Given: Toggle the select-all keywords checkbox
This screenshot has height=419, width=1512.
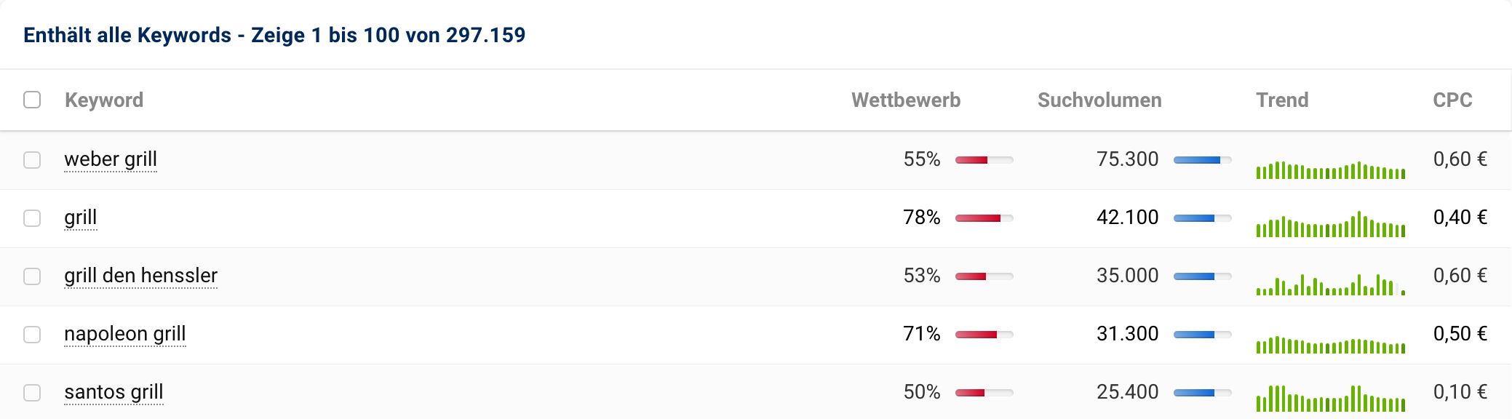Looking at the screenshot, I should (x=32, y=100).
